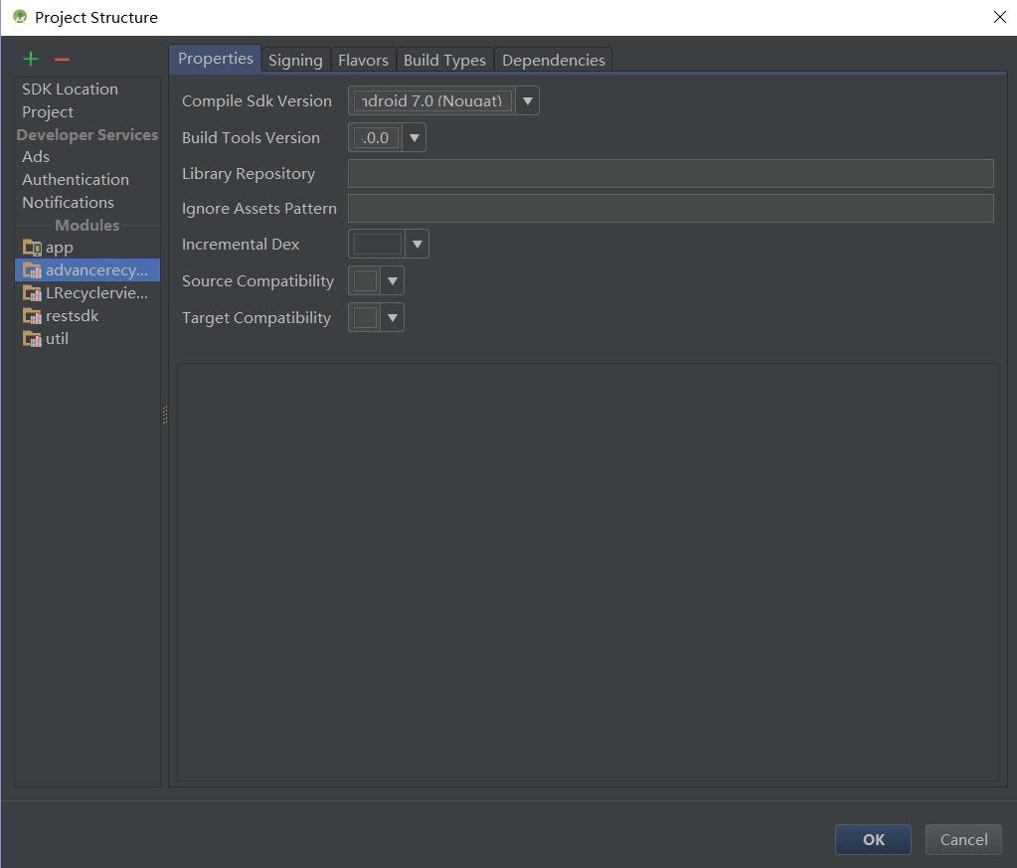The height and width of the screenshot is (868, 1017).
Task: Select the LRecyclervie module icon
Action: point(31,292)
